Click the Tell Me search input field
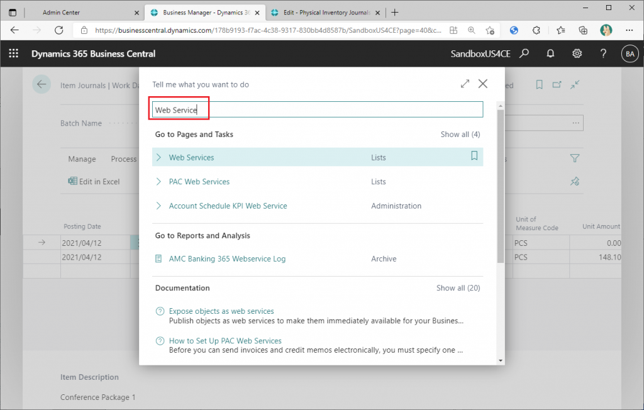The height and width of the screenshot is (410, 644). coord(318,109)
